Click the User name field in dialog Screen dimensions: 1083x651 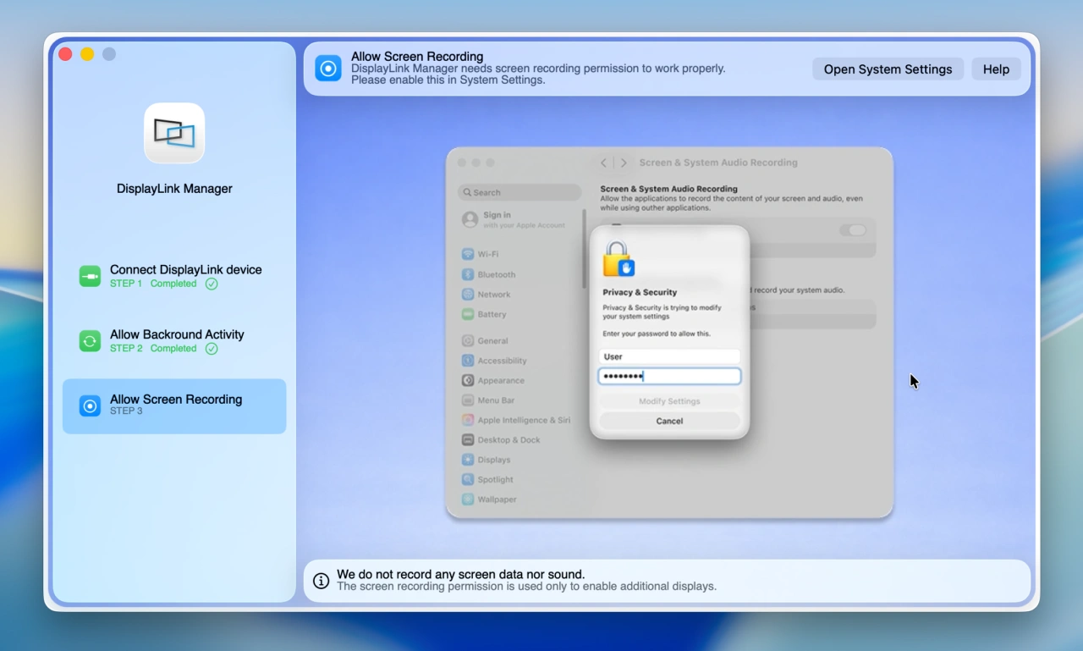point(669,356)
